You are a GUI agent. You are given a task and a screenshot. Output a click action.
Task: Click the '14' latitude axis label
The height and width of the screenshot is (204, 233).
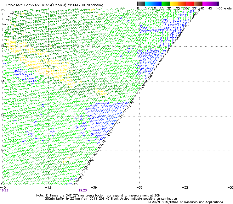pyautogui.click(x=3, y=115)
